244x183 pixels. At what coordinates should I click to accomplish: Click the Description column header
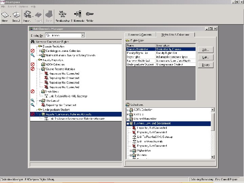pos(176,45)
